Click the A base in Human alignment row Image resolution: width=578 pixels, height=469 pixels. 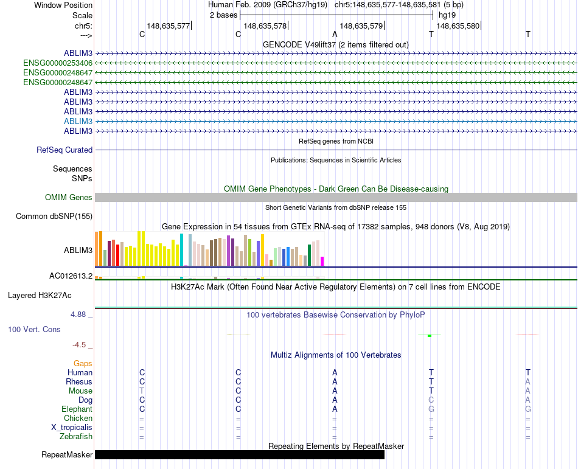click(335, 372)
